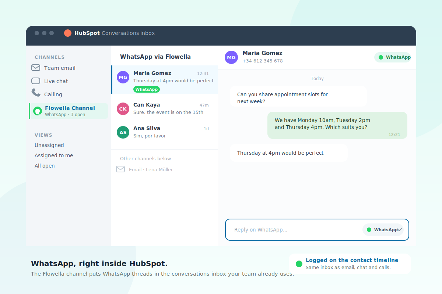Click the Other channels below label
This screenshot has height=294, width=442.
click(145, 159)
